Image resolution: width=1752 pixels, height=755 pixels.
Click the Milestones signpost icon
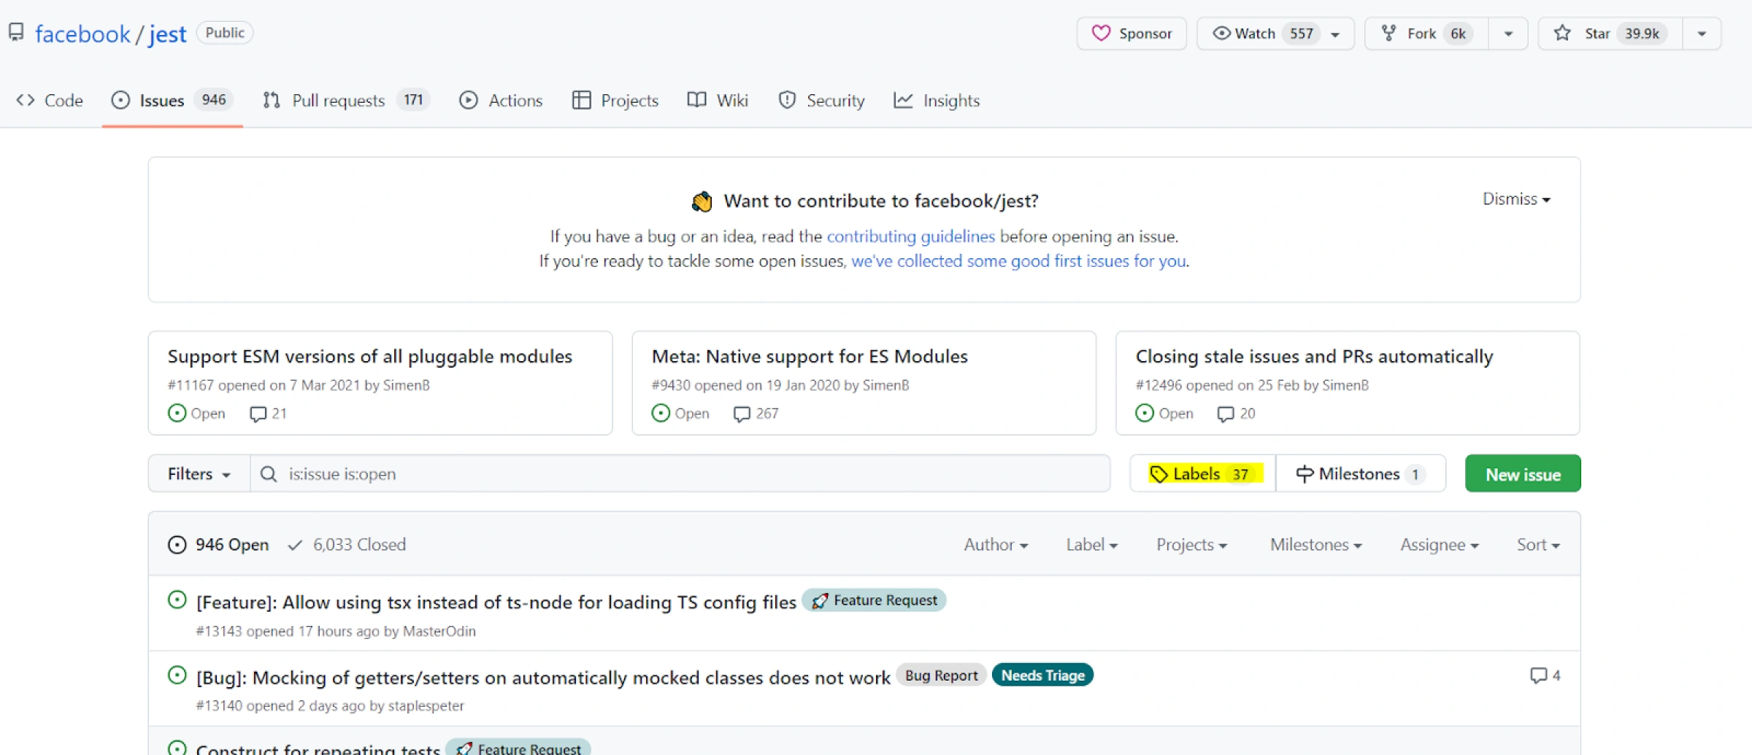pyautogui.click(x=1304, y=474)
